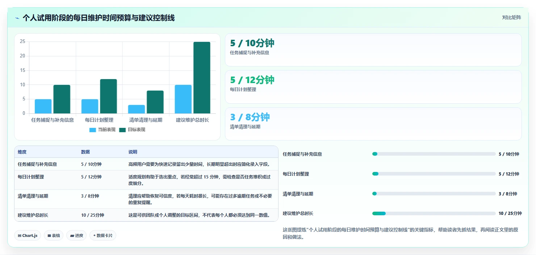Click the 3 / 8分钟 progress value
This screenshot has height=255, width=536.
pyautogui.click(x=508, y=194)
